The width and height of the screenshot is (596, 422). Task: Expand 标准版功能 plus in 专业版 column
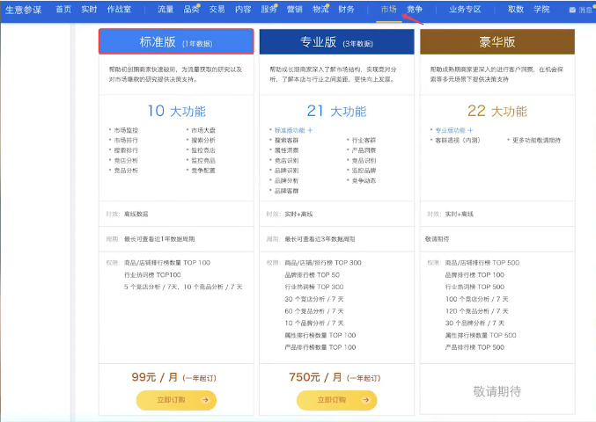pos(310,130)
